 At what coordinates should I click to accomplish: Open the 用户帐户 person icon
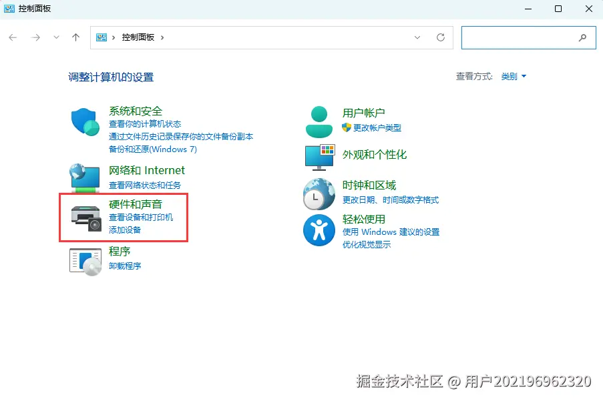tap(319, 122)
